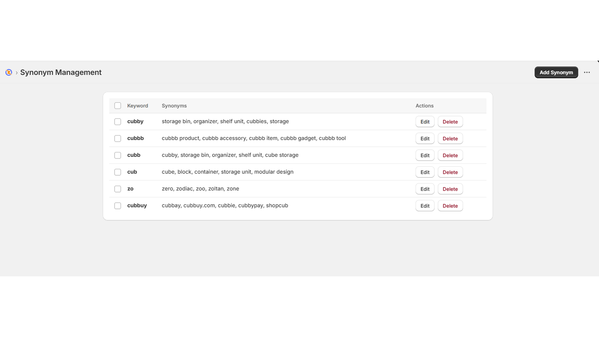Check the box for keyword cubby
The height and width of the screenshot is (337, 599).
[x=118, y=122]
